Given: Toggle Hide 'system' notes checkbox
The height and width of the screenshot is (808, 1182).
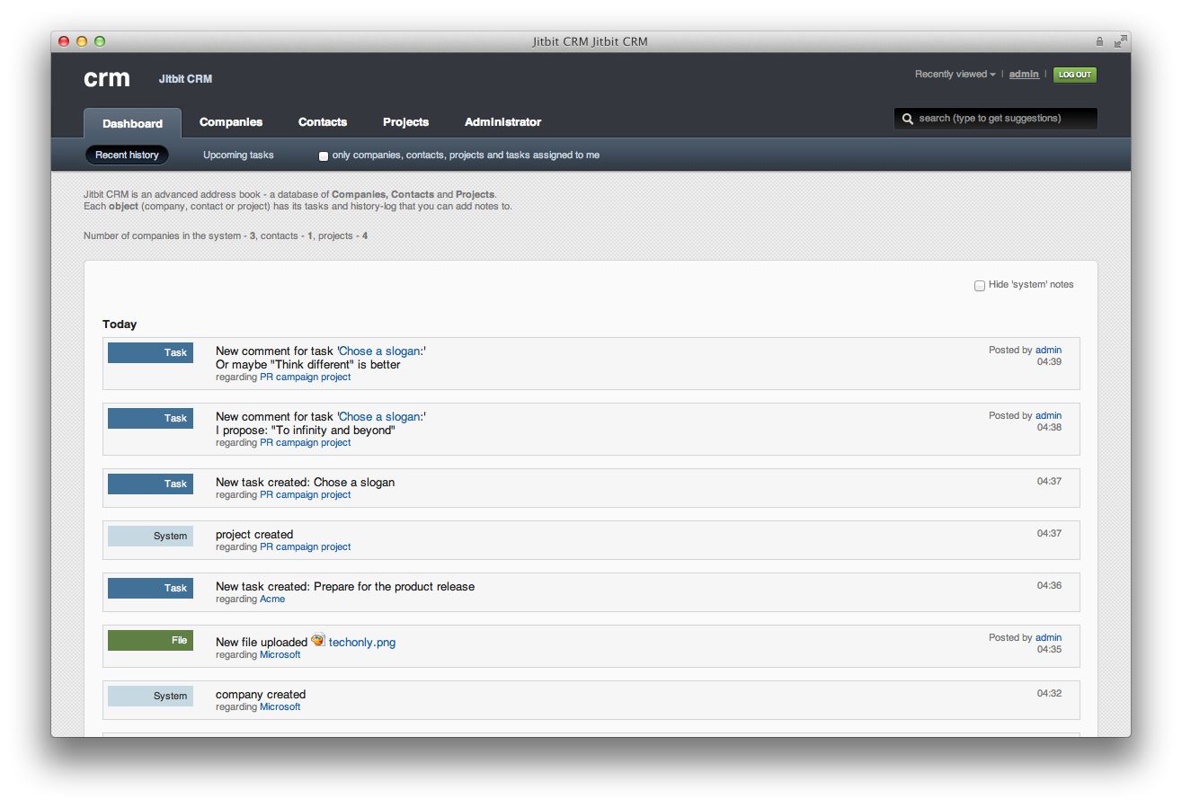Looking at the screenshot, I should click(980, 286).
